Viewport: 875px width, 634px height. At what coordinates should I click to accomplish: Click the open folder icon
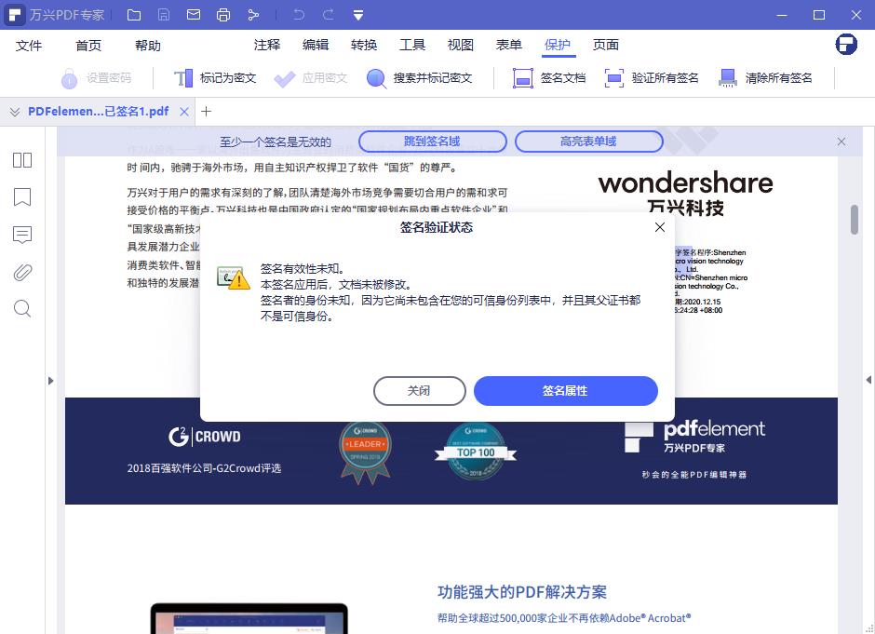tap(134, 15)
